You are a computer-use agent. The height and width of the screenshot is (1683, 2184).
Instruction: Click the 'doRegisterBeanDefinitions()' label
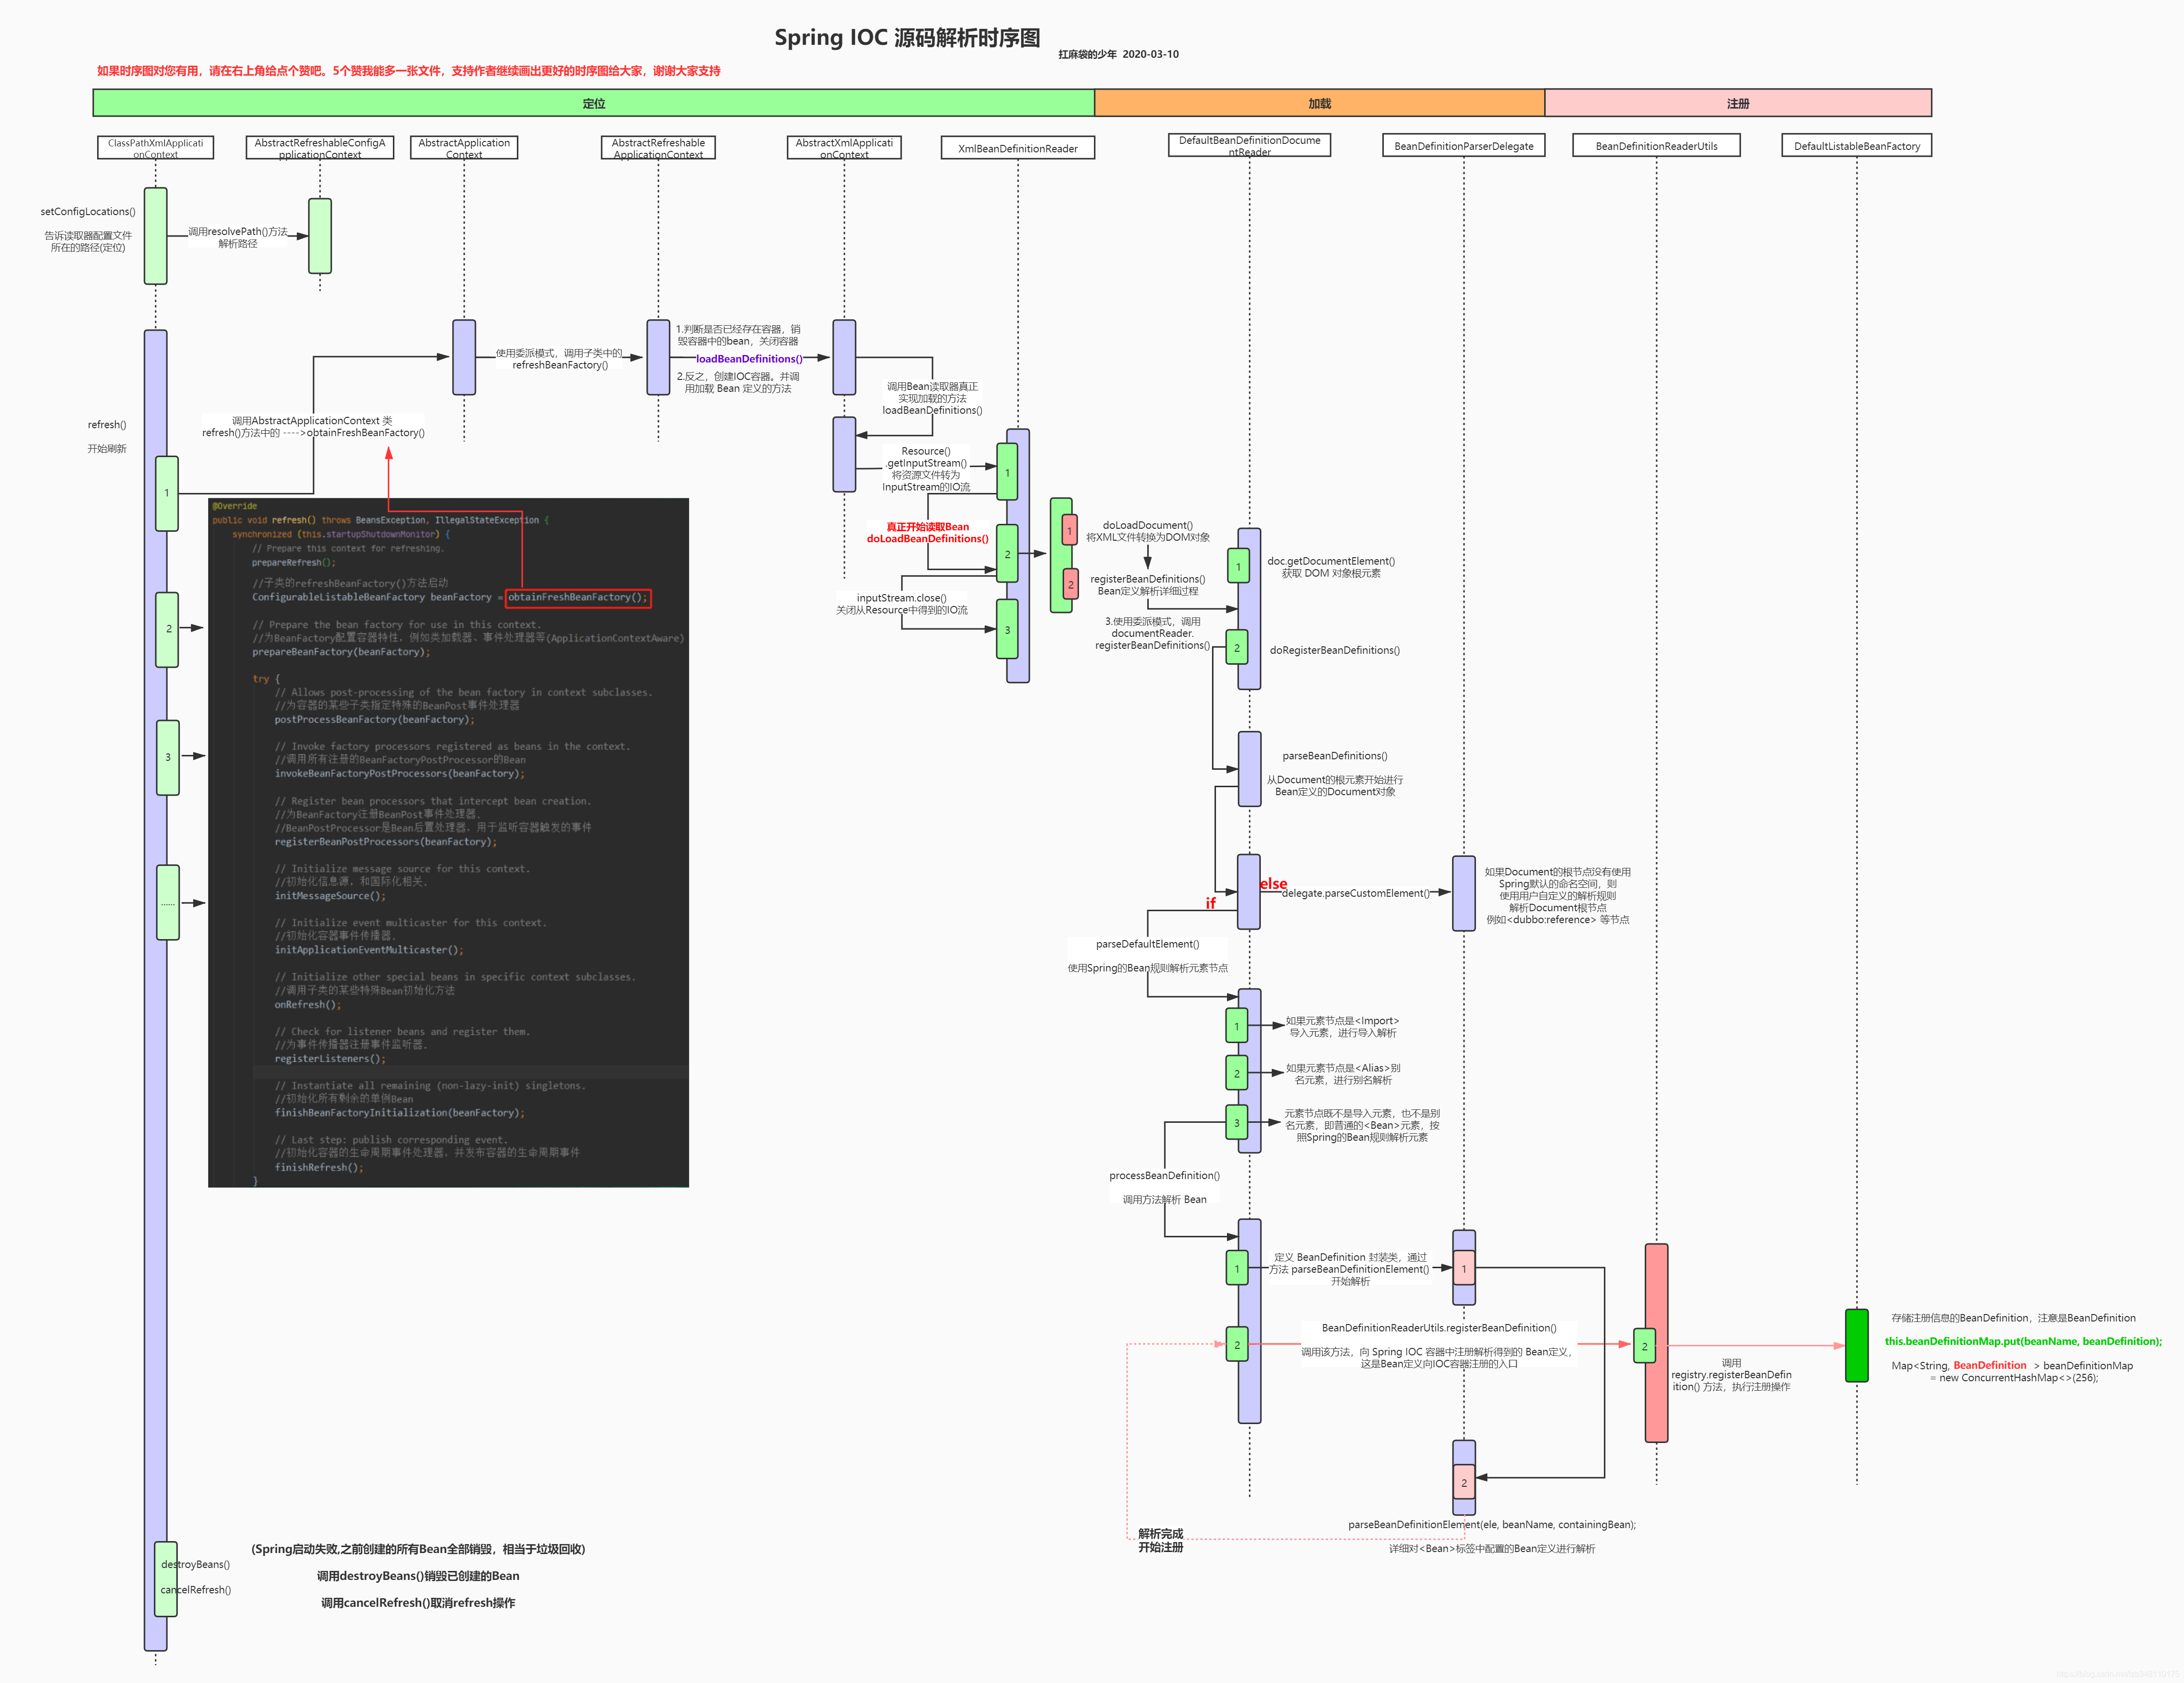1335,650
